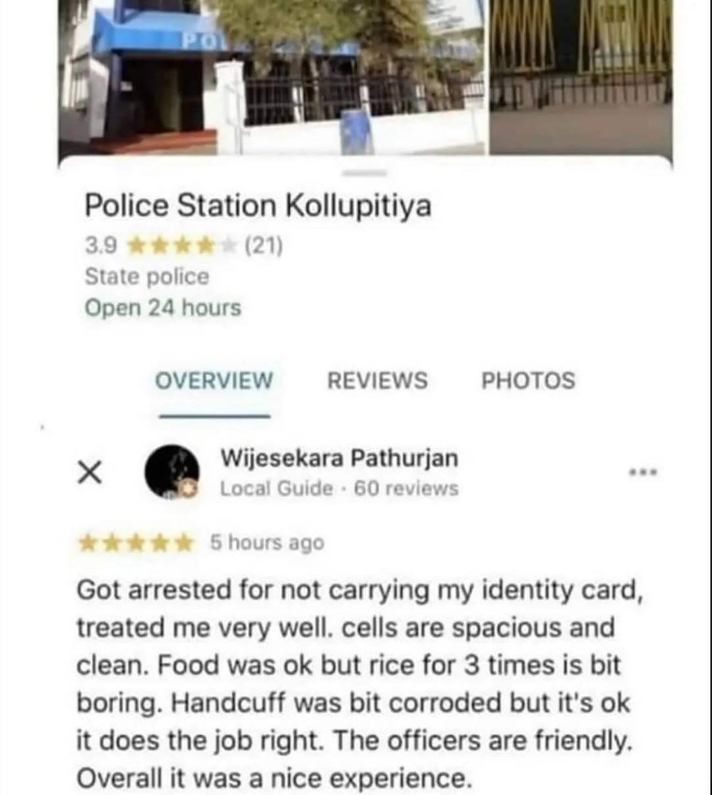The width and height of the screenshot is (712, 795).
Task: Tap the 60 reviews link
Action: [x=406, y=488]
